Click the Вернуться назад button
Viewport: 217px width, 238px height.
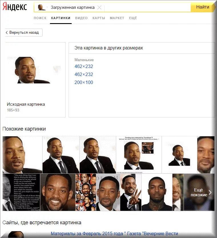tap(23, 33)
